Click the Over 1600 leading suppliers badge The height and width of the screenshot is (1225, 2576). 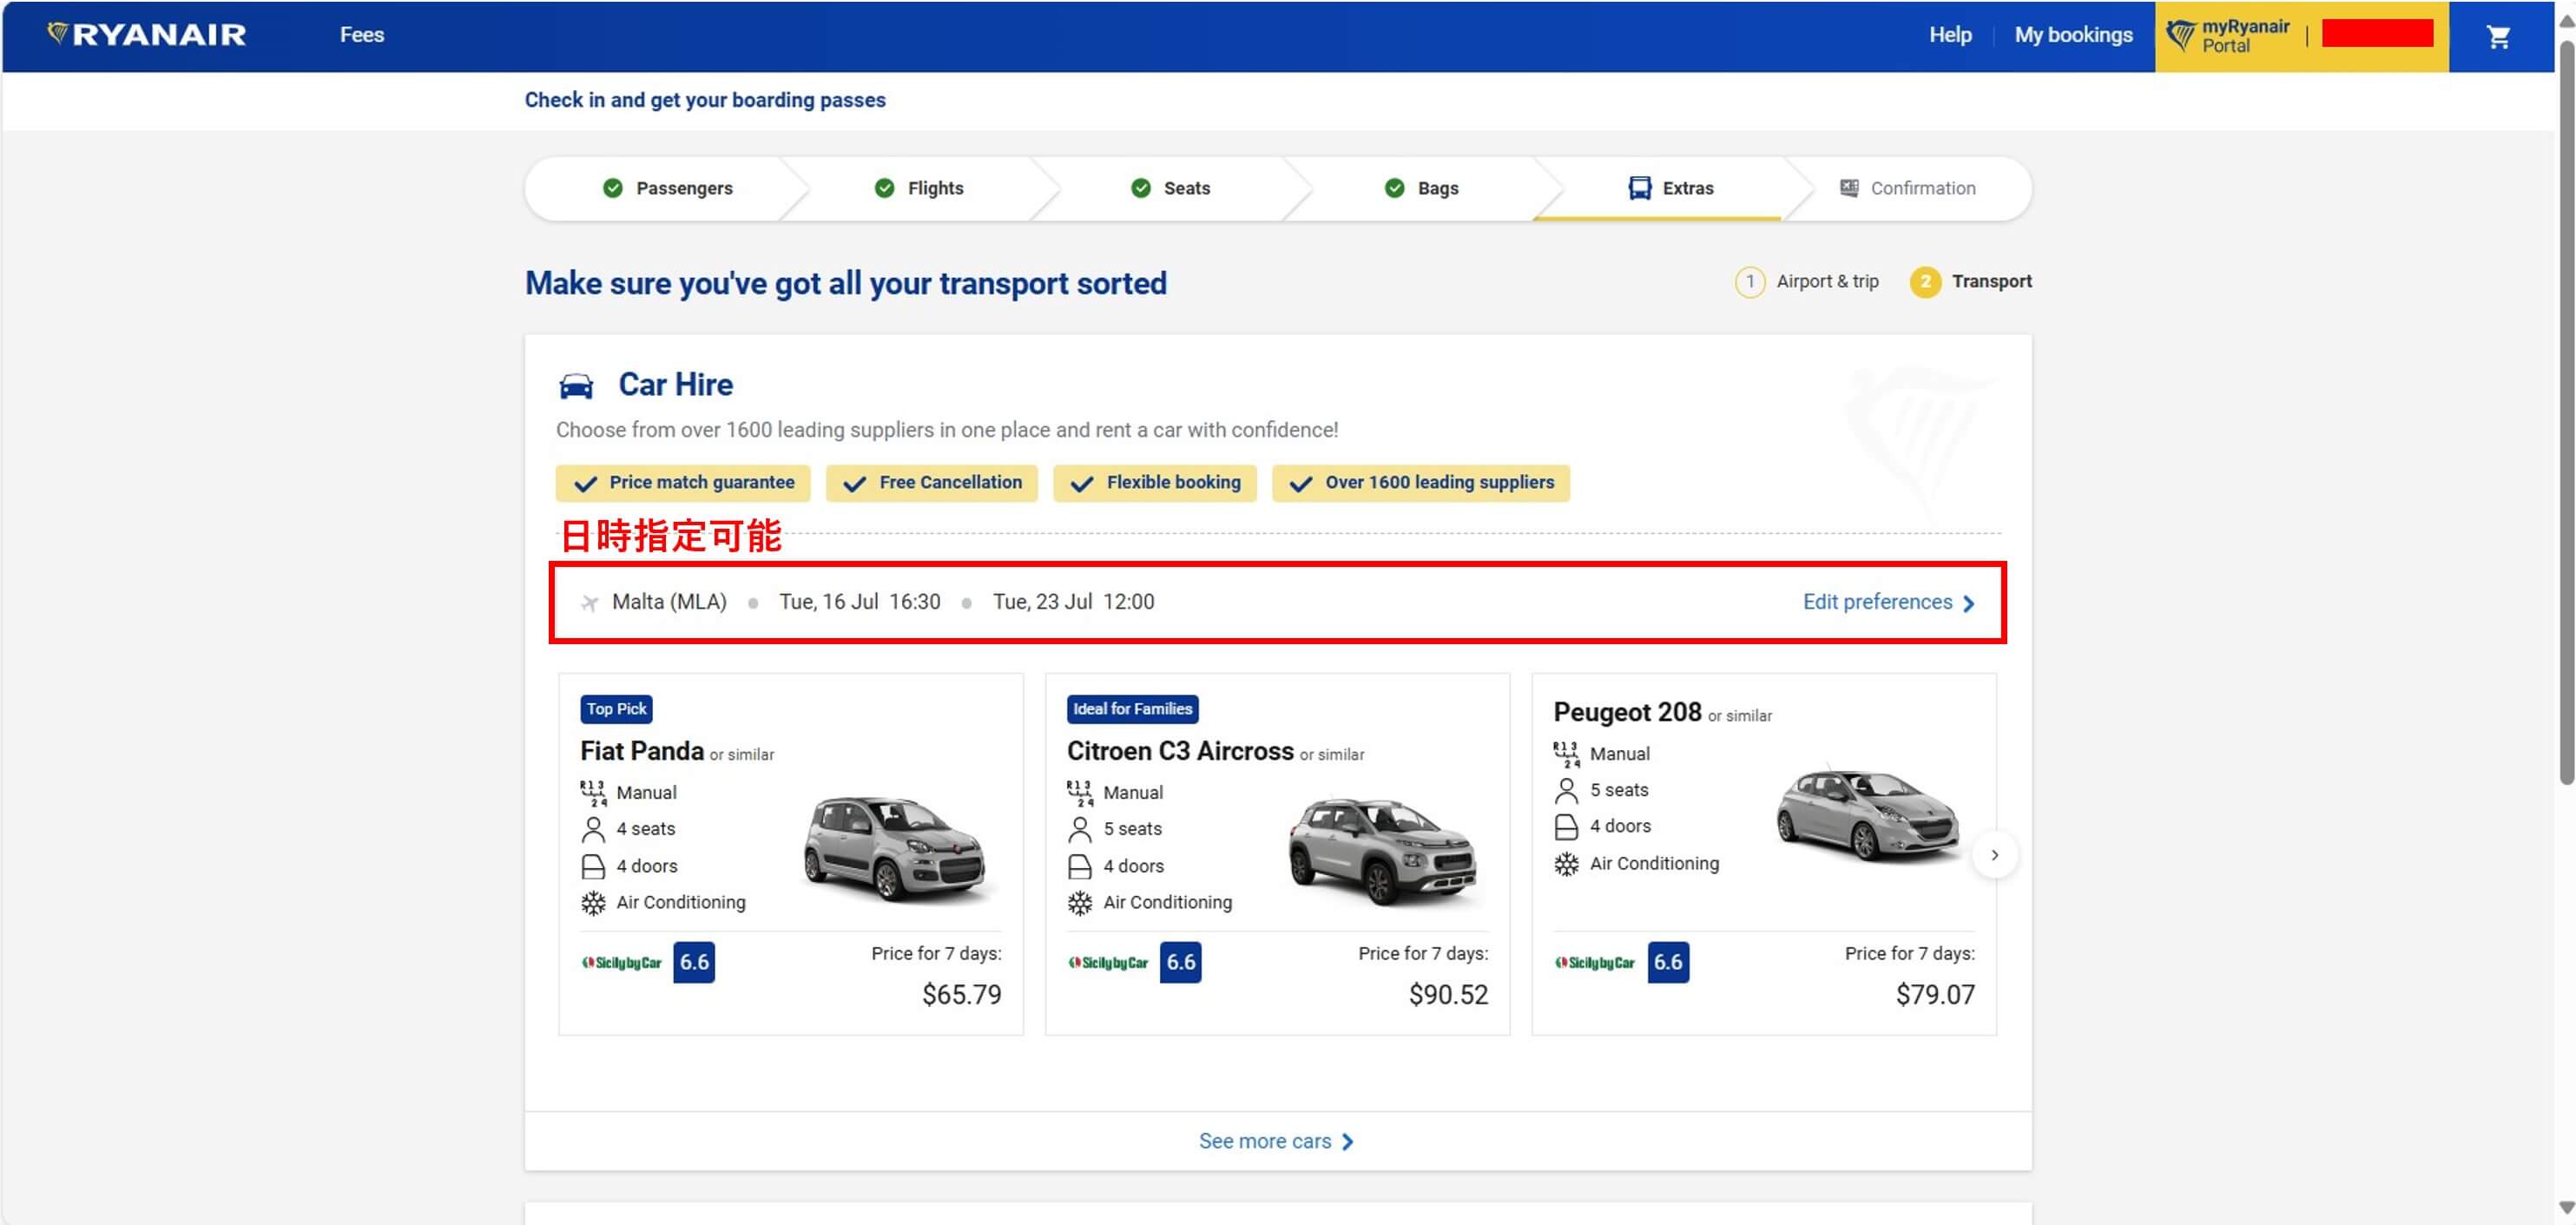click(1420, 483)
